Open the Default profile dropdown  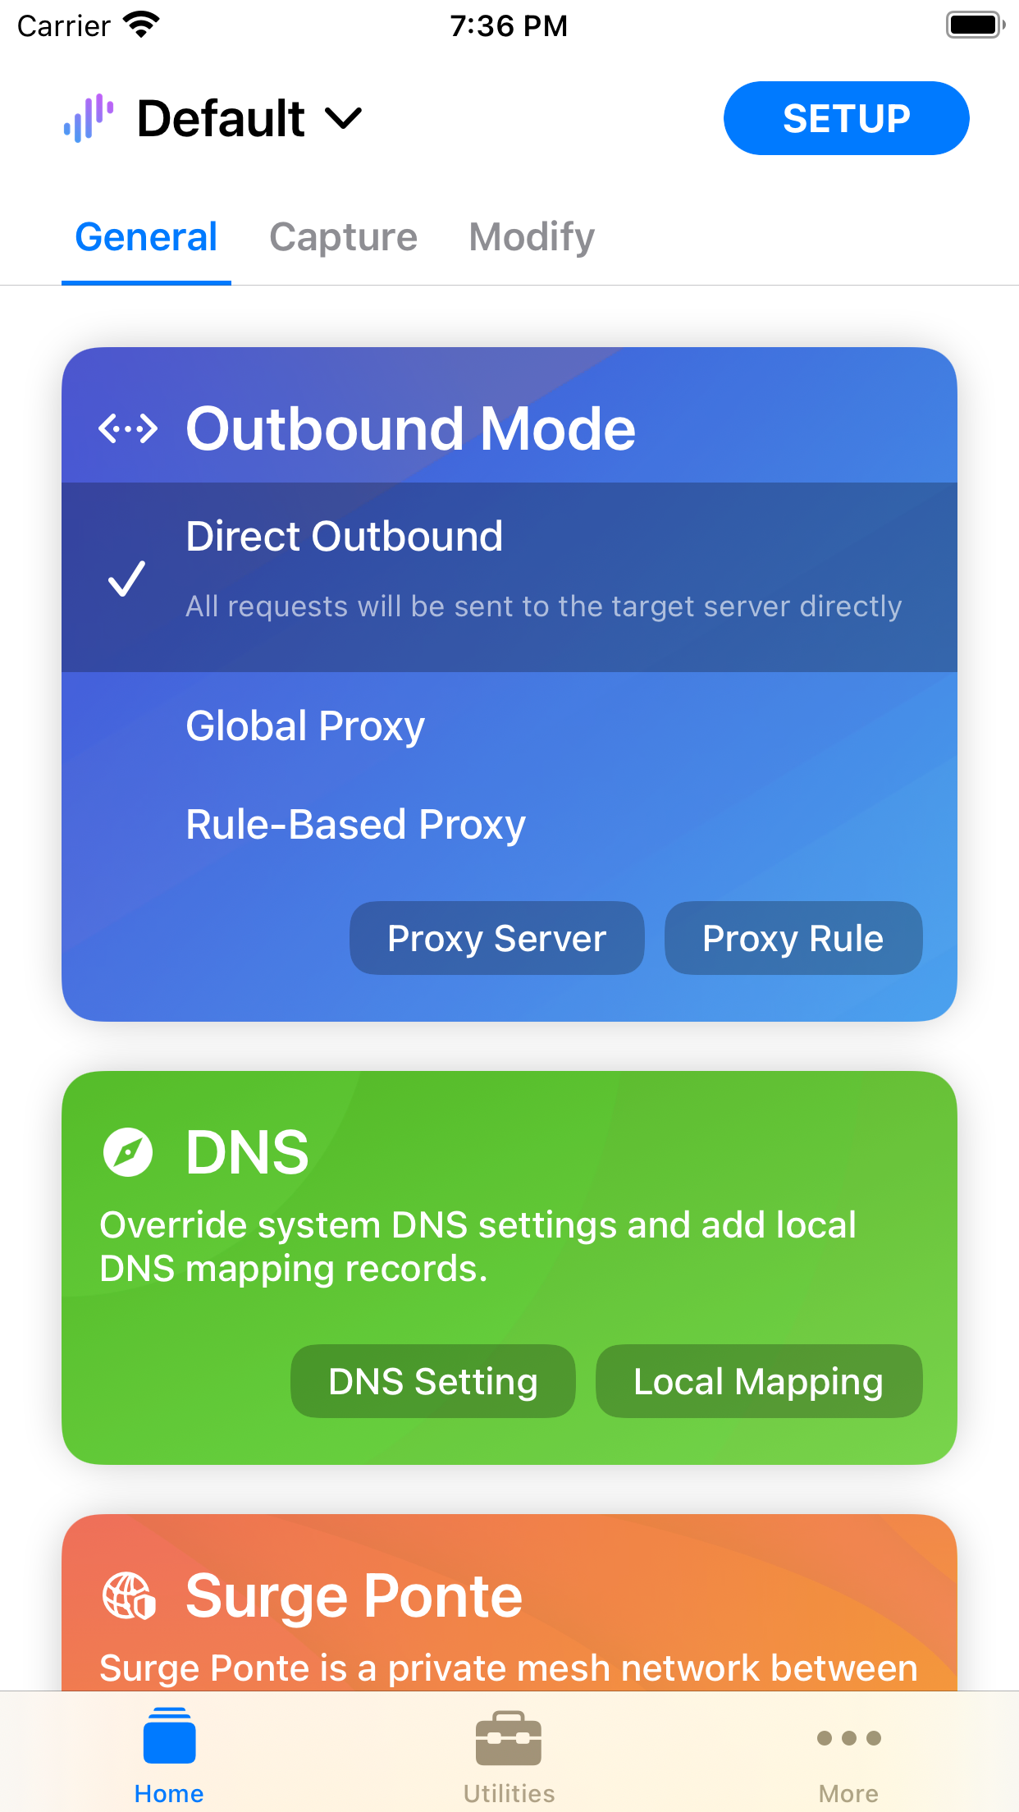pos(249,118)
